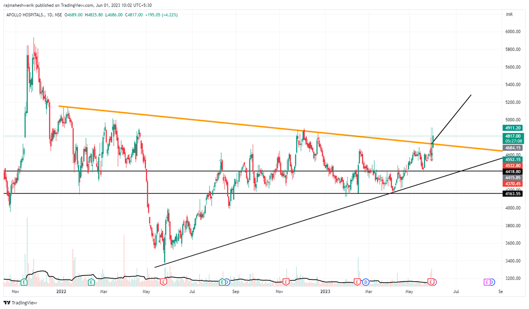Image resolution: width=529 pixels, height=309 pixels.
Task: Open the red earnings marker above Nov 2022
Action: tap(286, 282)
